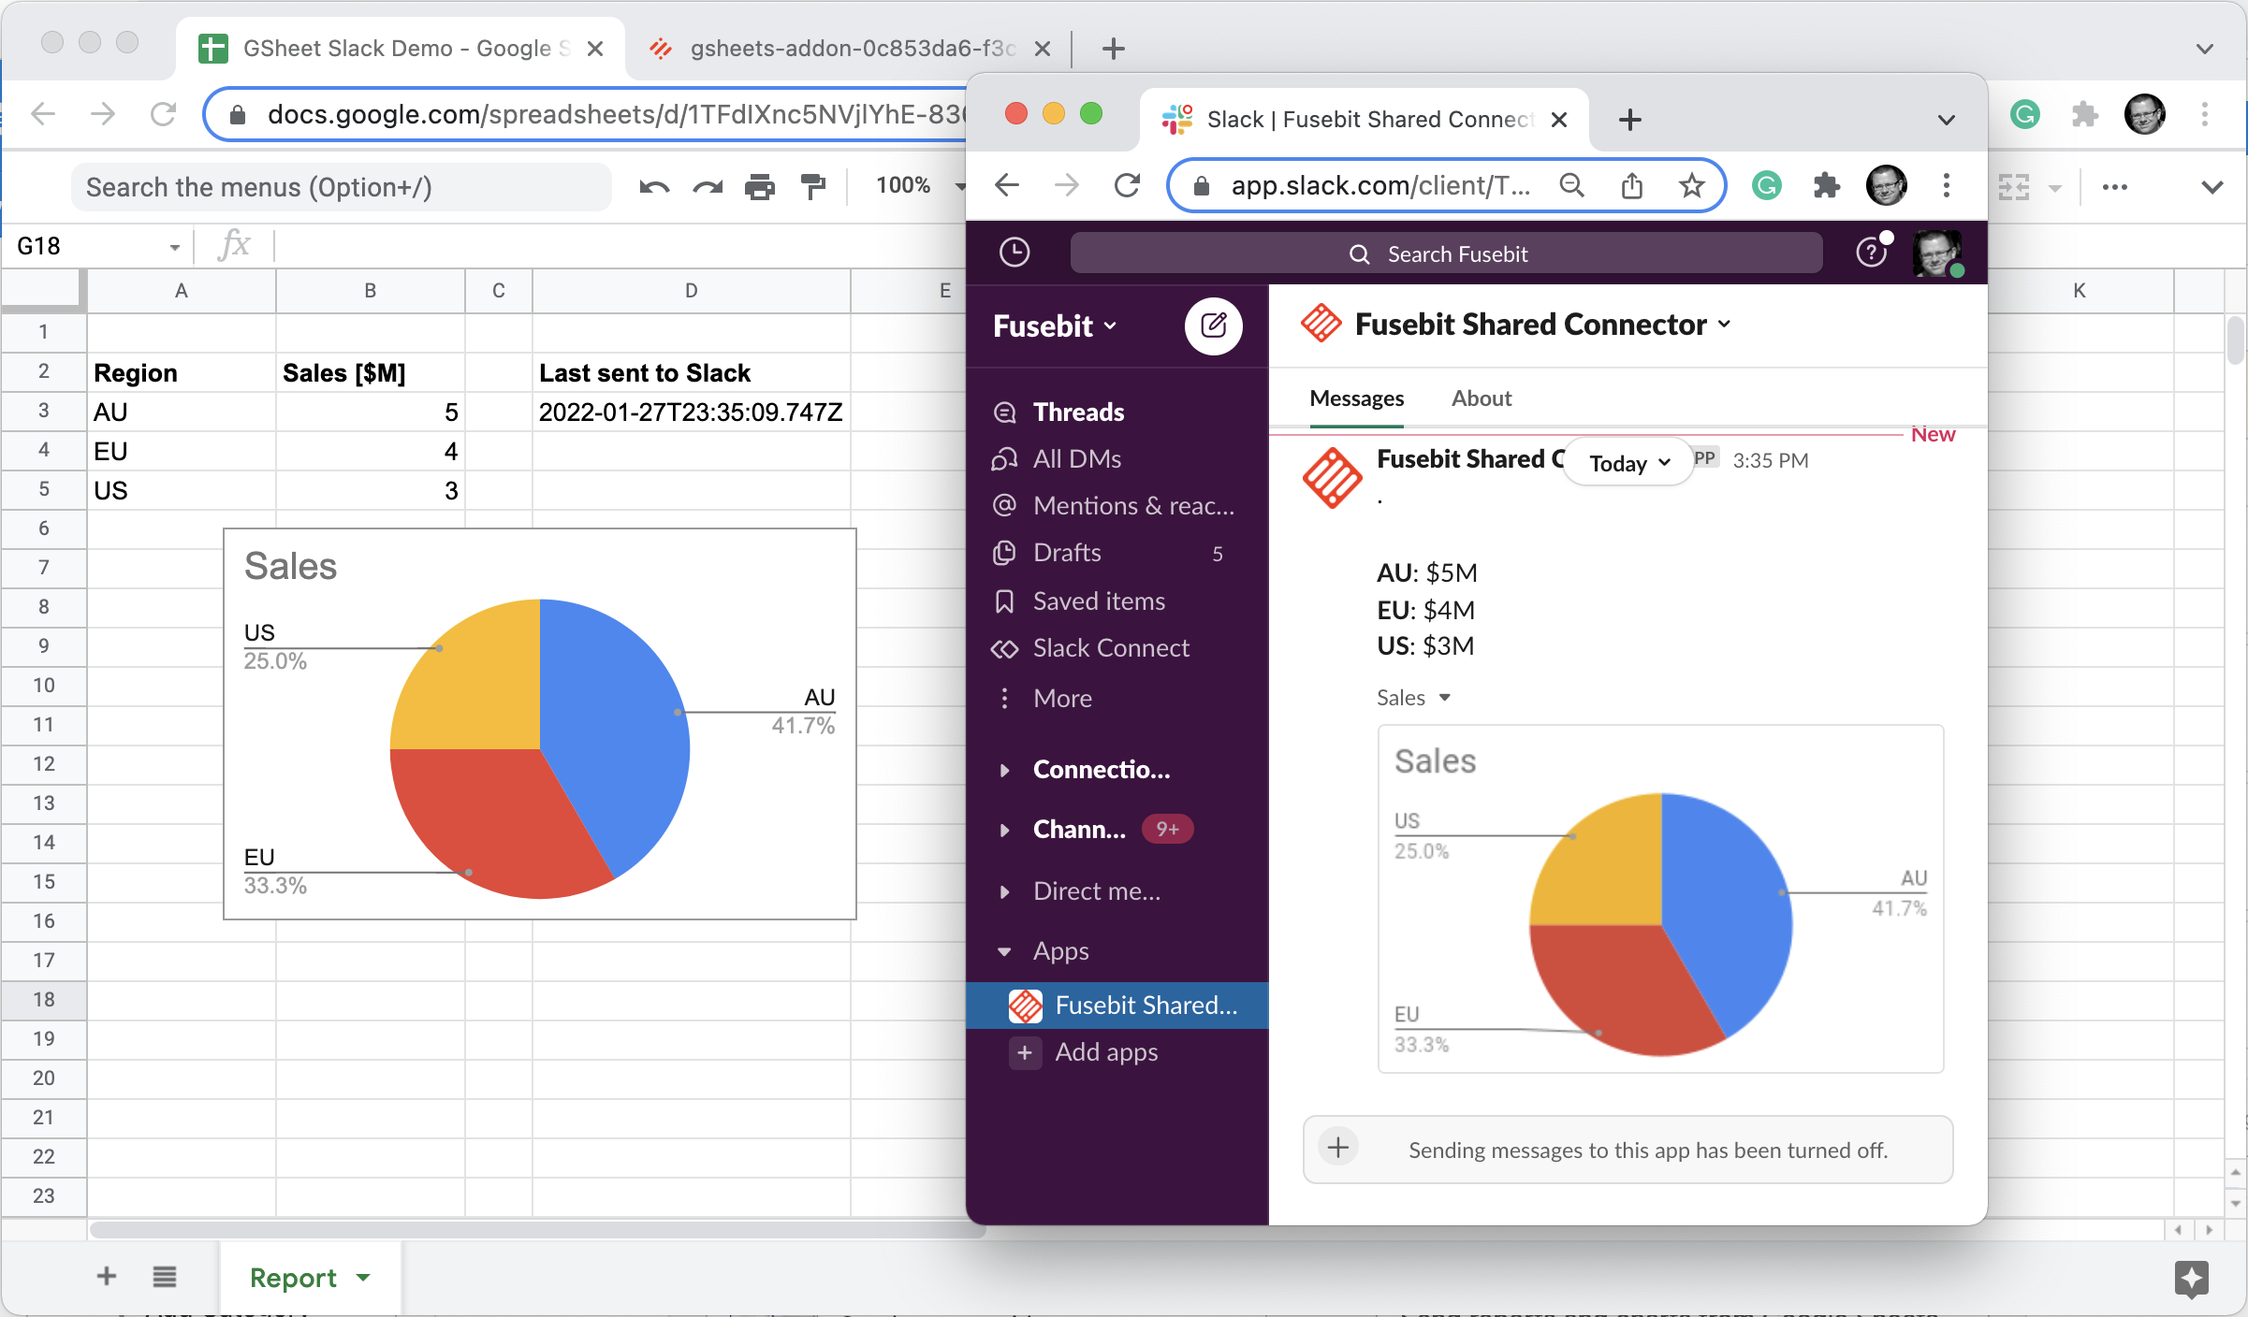Open your Drafts in Slack
This screenshot has width=2248, height=1317.
(x=1066, y=552)
